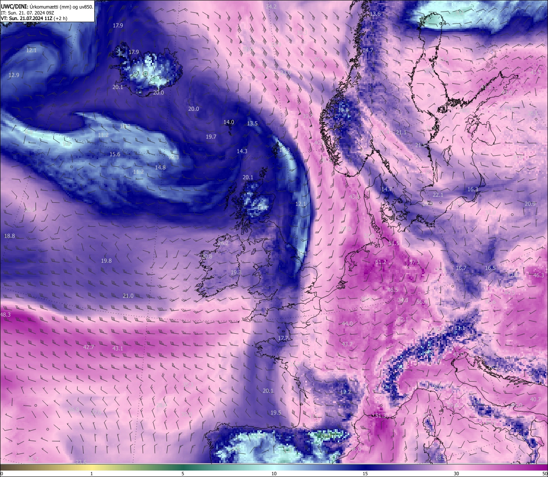Click the 22.1 value over the Baltic Sea
This screenshot has width=548, height=477.
[x=438, y=195]
